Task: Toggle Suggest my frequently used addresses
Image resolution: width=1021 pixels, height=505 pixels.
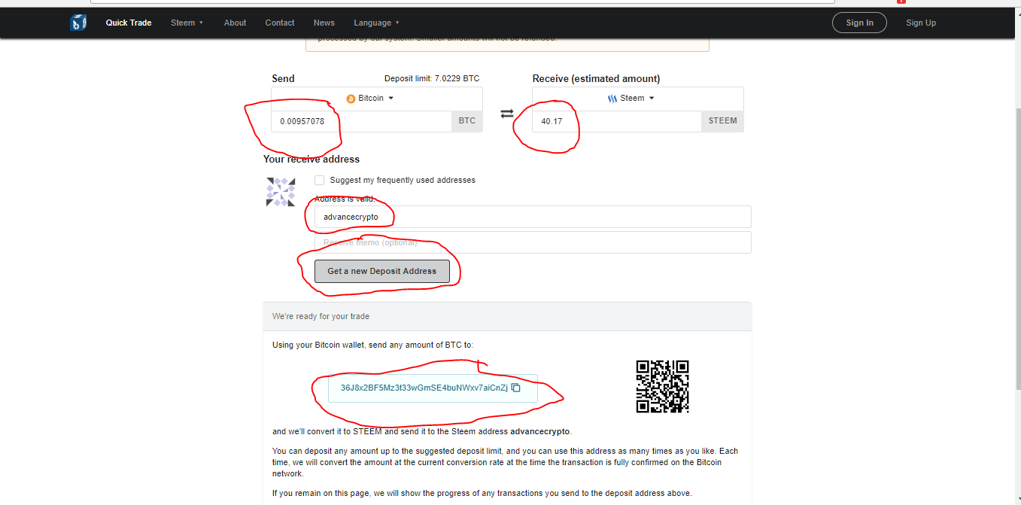Action: tap(320, 180)
